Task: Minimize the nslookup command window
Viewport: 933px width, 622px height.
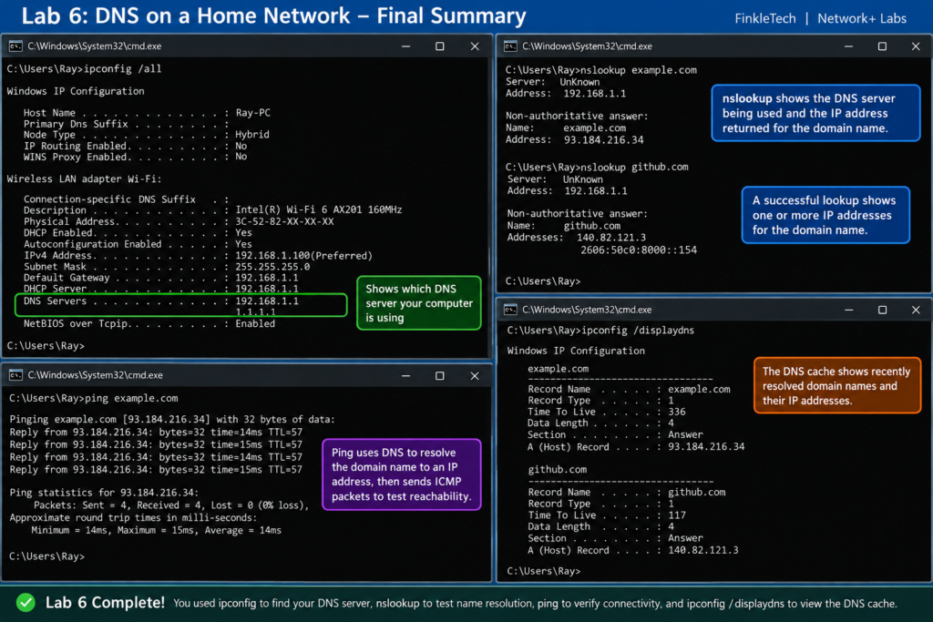Action: 848,46
